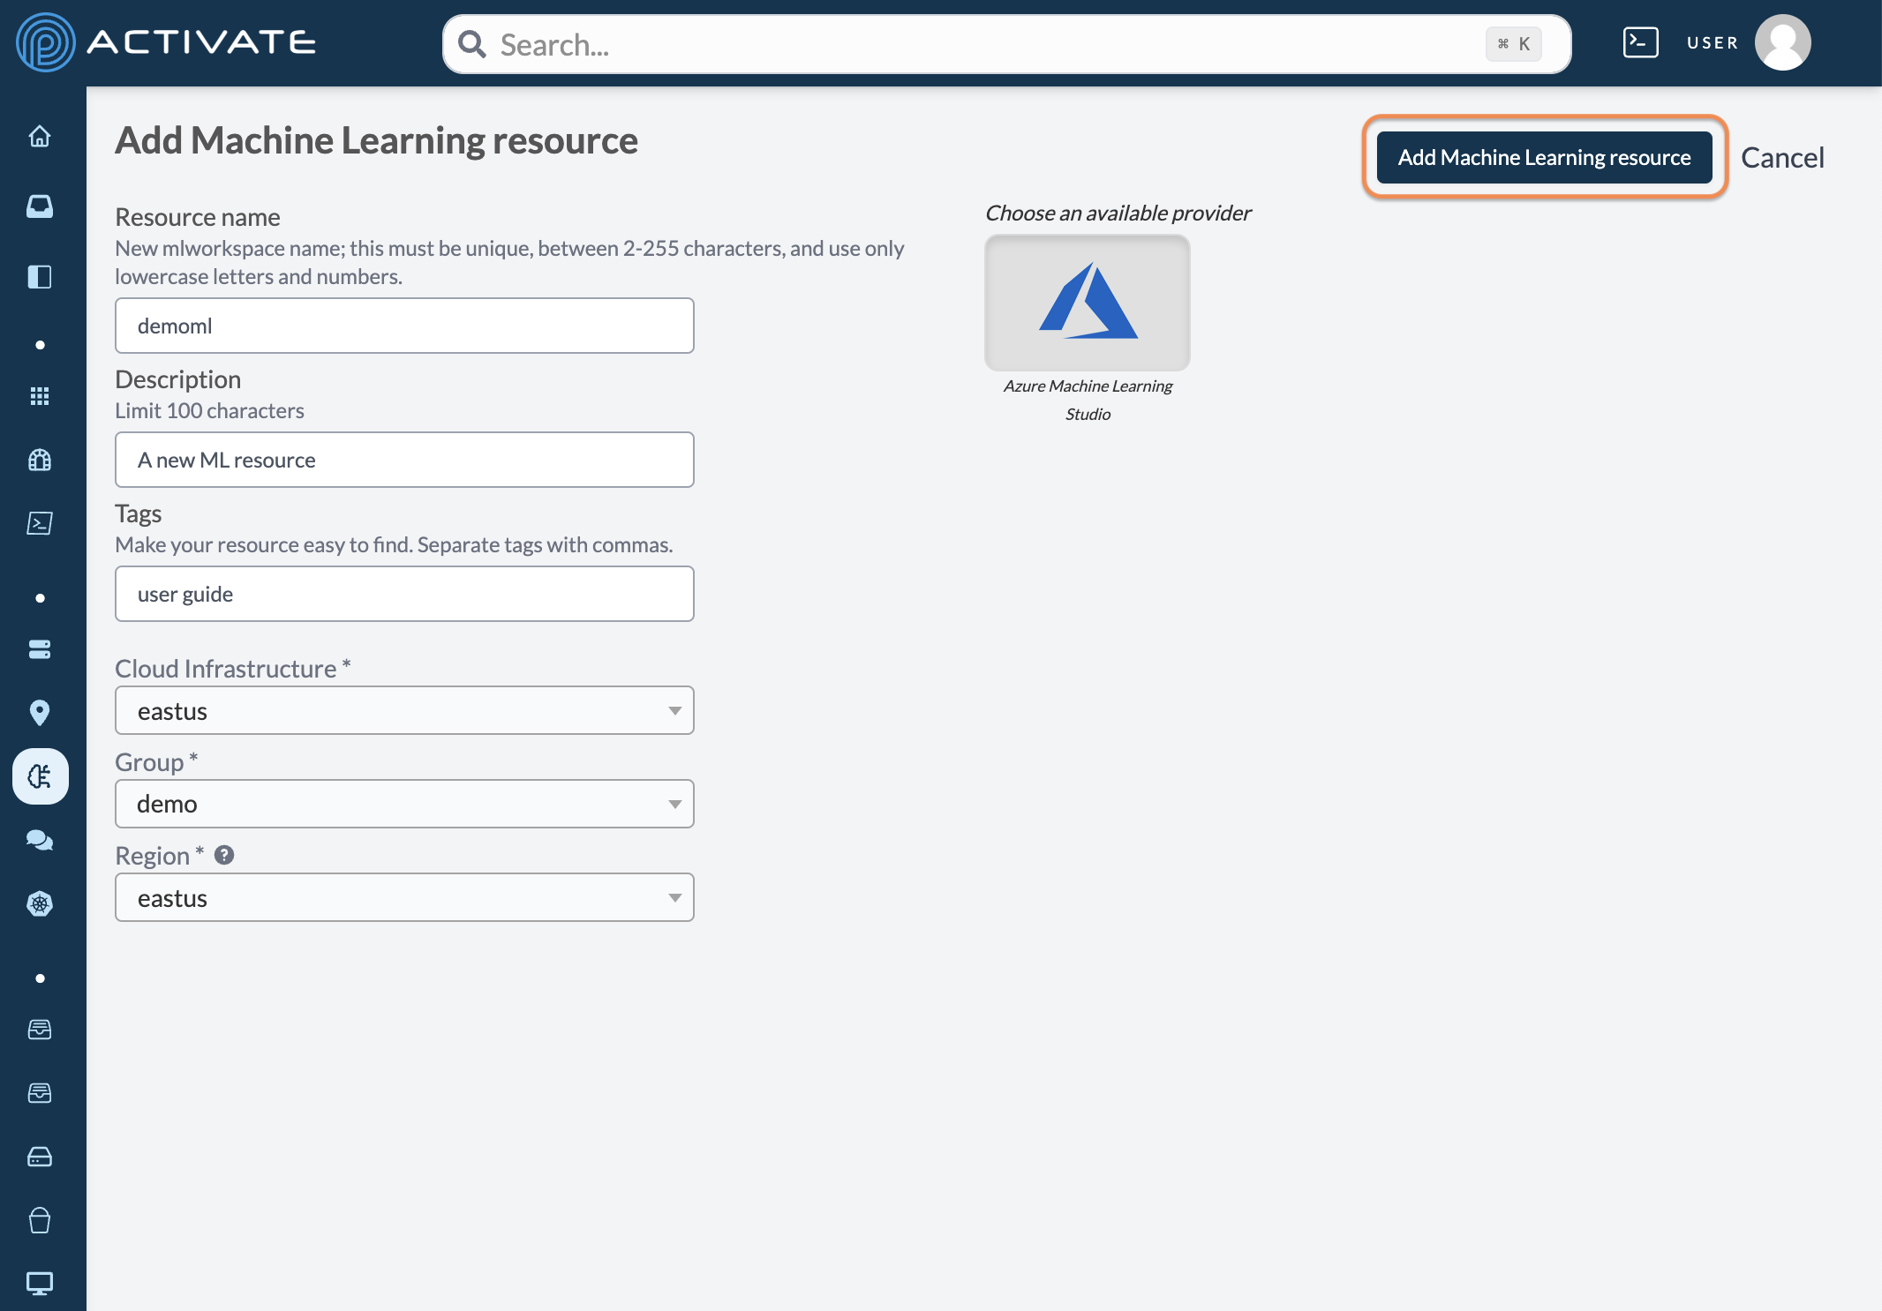Click the Search bar at top
The width and height of the screenshot is (1882, 1311).
1003,43
